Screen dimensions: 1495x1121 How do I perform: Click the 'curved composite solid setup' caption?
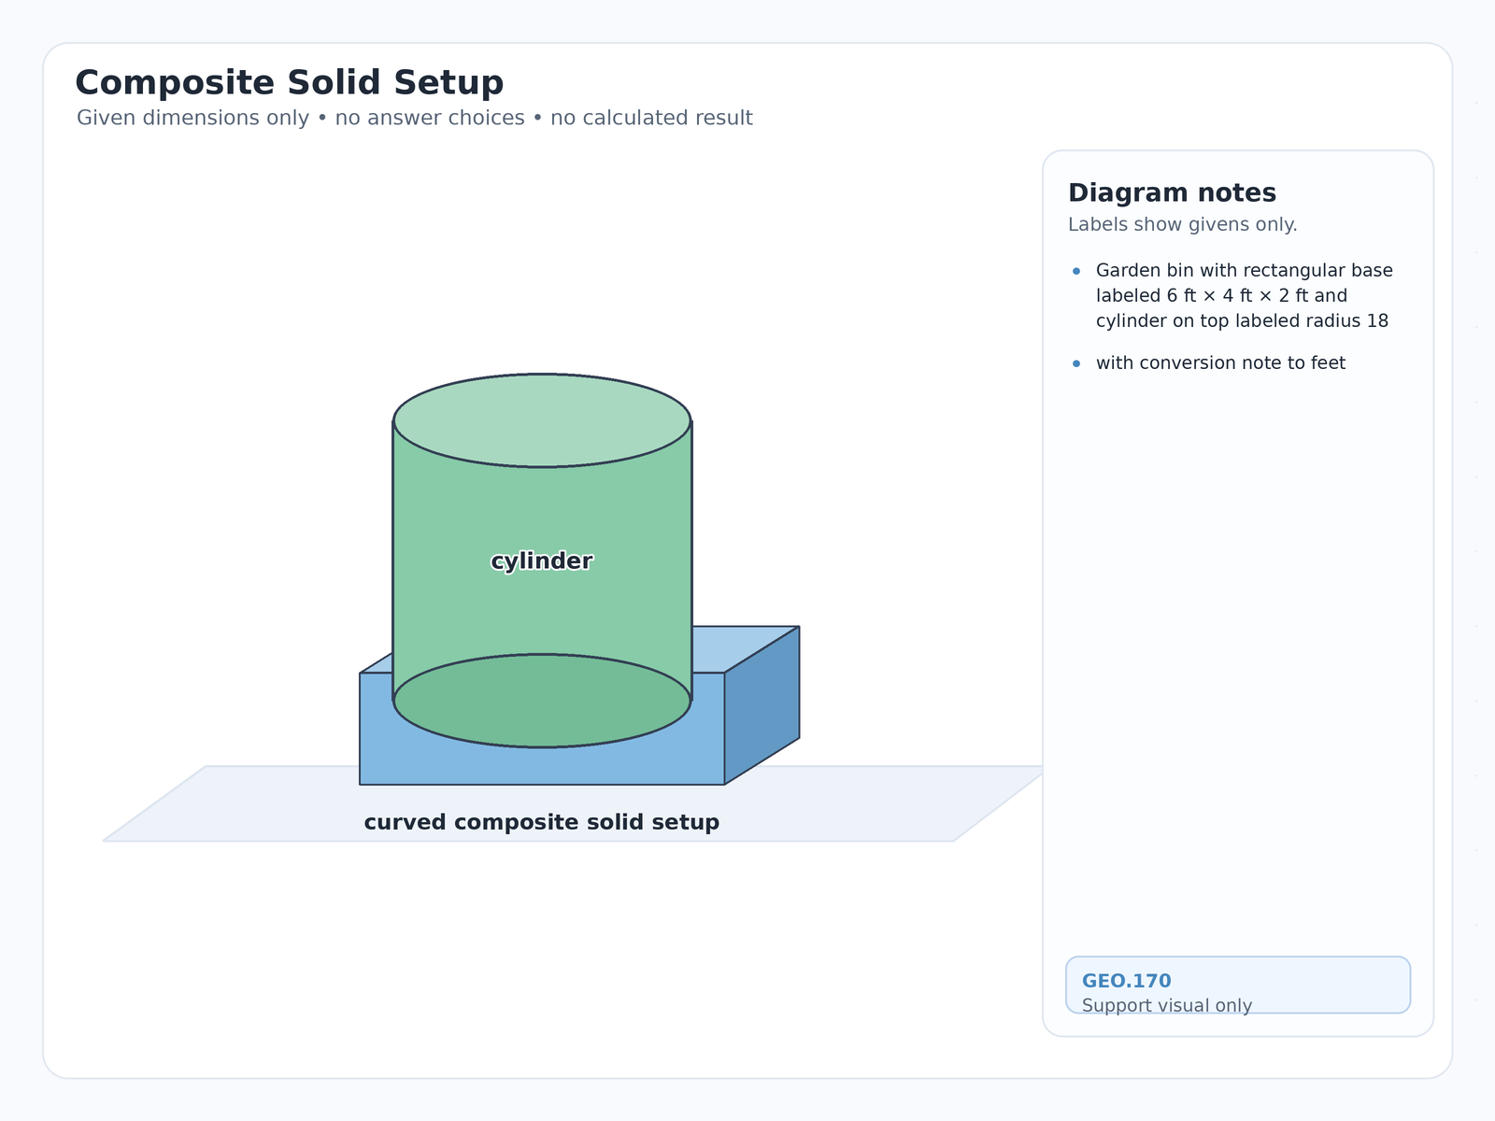coord(542,823)
